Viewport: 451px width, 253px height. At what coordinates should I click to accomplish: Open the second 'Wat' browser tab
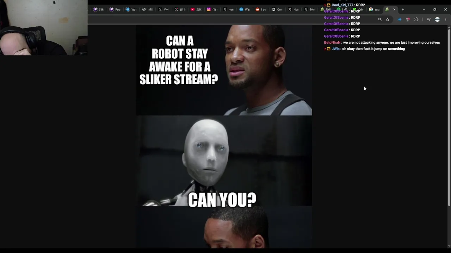tap(245, 9)
